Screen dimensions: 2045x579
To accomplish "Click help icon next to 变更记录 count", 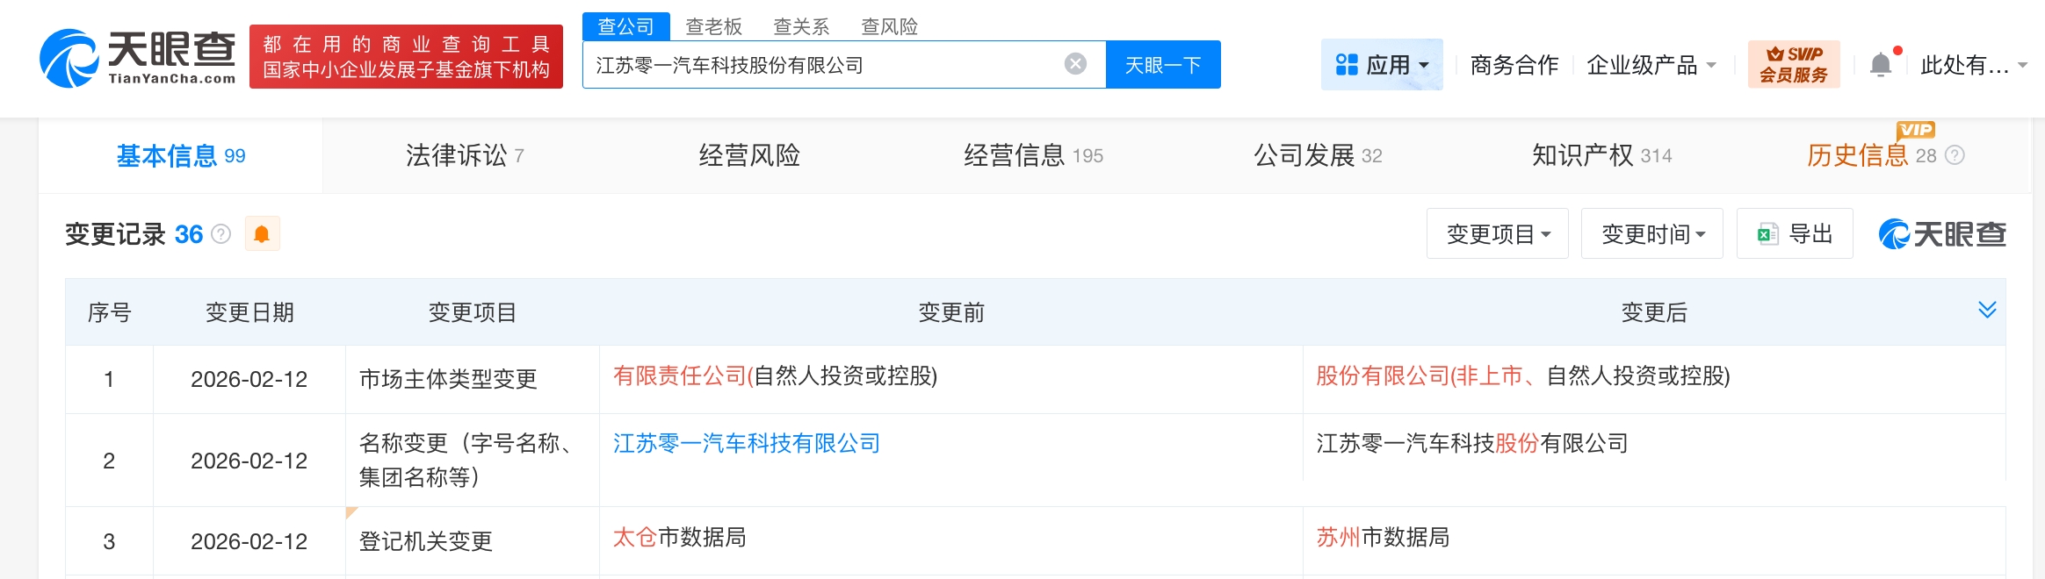I will 221,234.
